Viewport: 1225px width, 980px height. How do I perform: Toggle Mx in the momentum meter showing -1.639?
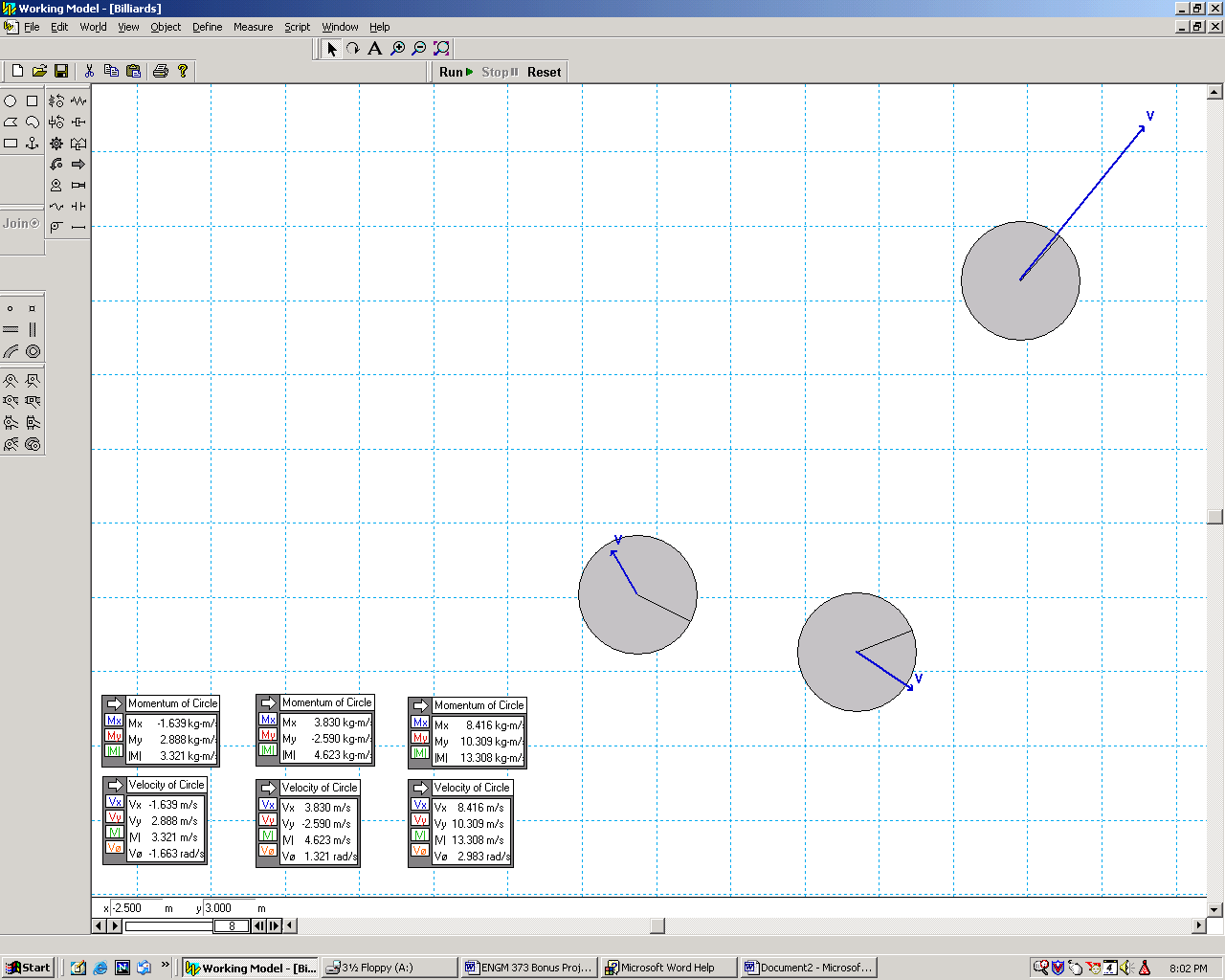tap(114, 721)
